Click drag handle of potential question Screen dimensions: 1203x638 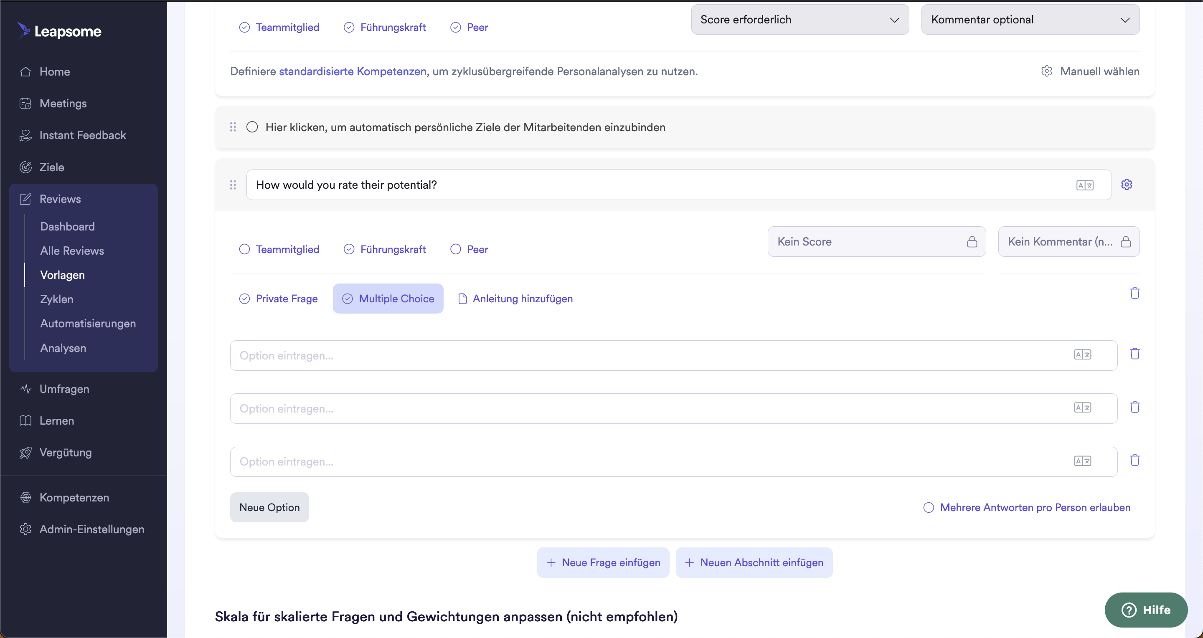[x=233, y=185]
